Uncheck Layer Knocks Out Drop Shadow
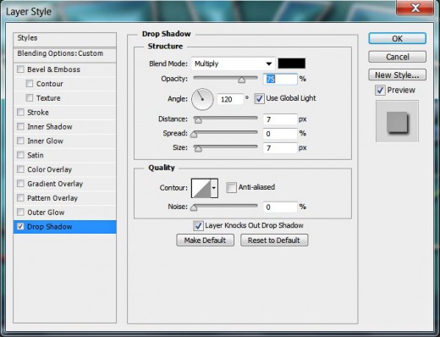440x337 pixels. click(198, 225)
